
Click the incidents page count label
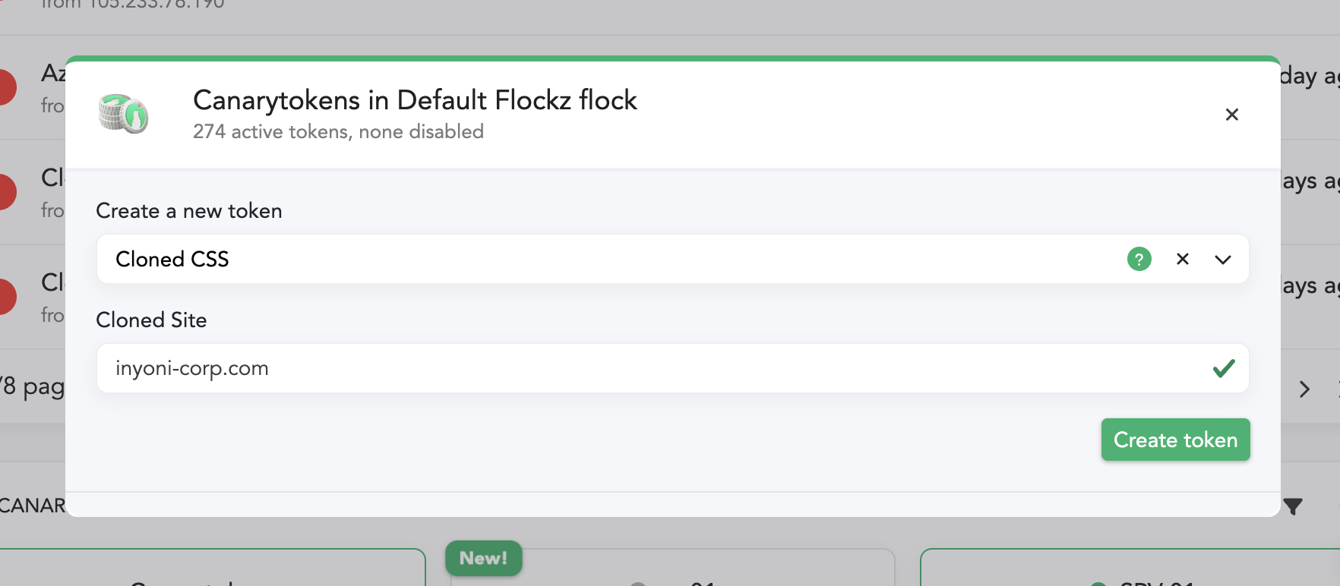32,387
